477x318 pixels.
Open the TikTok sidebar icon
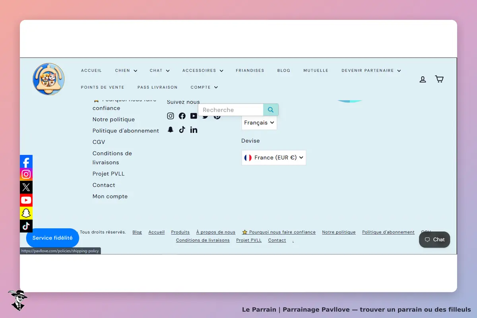point(26,226)
